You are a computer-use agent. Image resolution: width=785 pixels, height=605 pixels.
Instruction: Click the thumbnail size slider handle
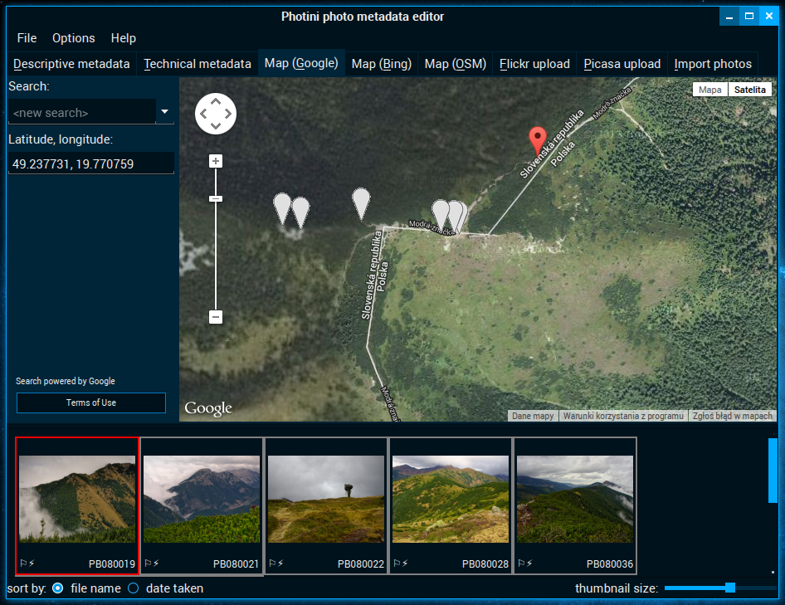(730, 588)
